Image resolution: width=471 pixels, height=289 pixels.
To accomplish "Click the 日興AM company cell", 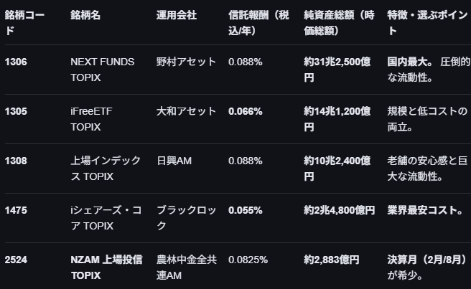I will click(174, 161).
